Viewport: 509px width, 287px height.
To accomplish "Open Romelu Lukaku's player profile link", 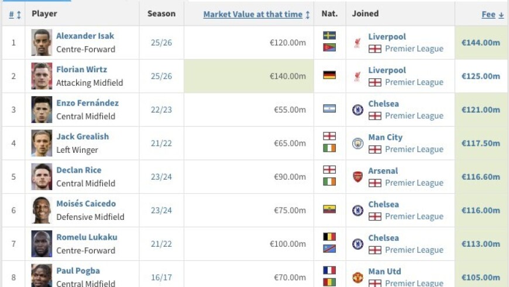I will click(x=87, y=237).
